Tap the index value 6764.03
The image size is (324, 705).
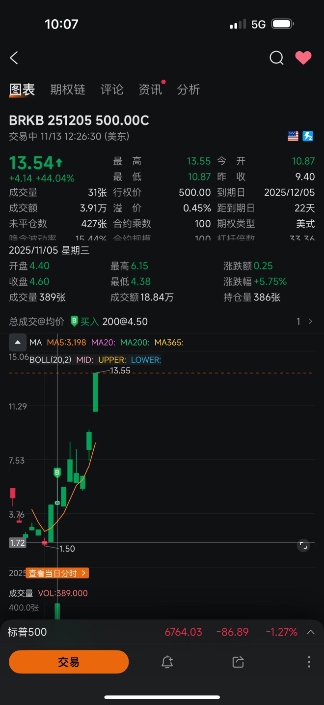(x=184, y=632)
